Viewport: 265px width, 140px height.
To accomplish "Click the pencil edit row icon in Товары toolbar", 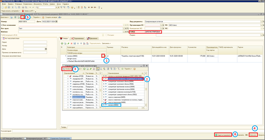I will tap(68, 43).
